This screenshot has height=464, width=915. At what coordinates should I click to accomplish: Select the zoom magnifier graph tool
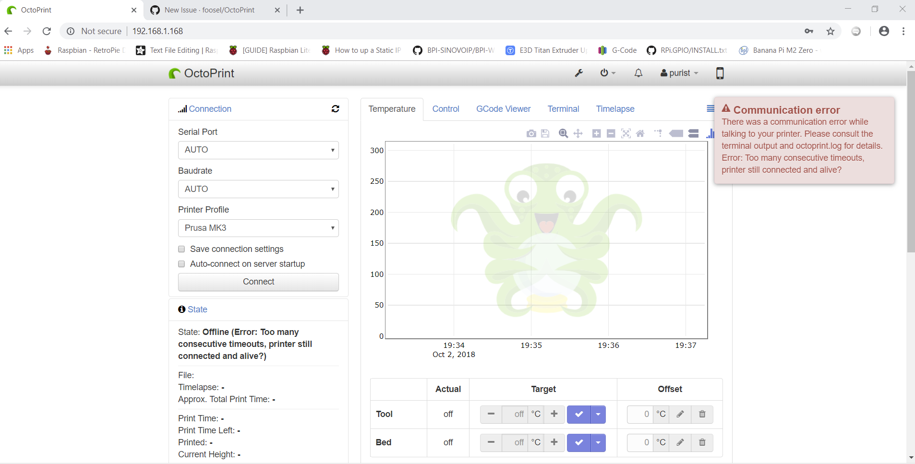coord(564,133)
